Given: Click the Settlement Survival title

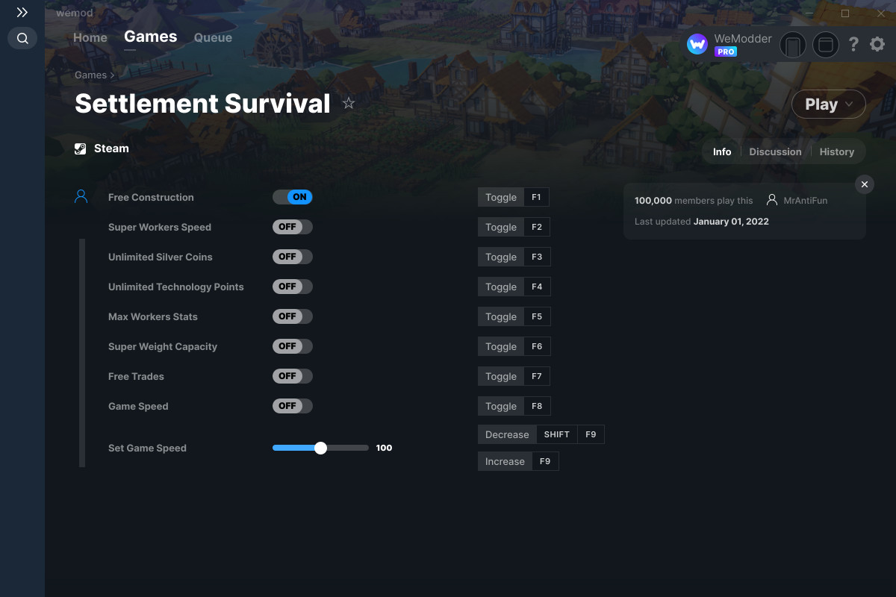Looking at the screenshot, I should pyautogui.click(x=202, y=103).
